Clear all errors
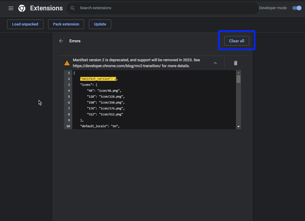305x221 pixels. point(237,41)
